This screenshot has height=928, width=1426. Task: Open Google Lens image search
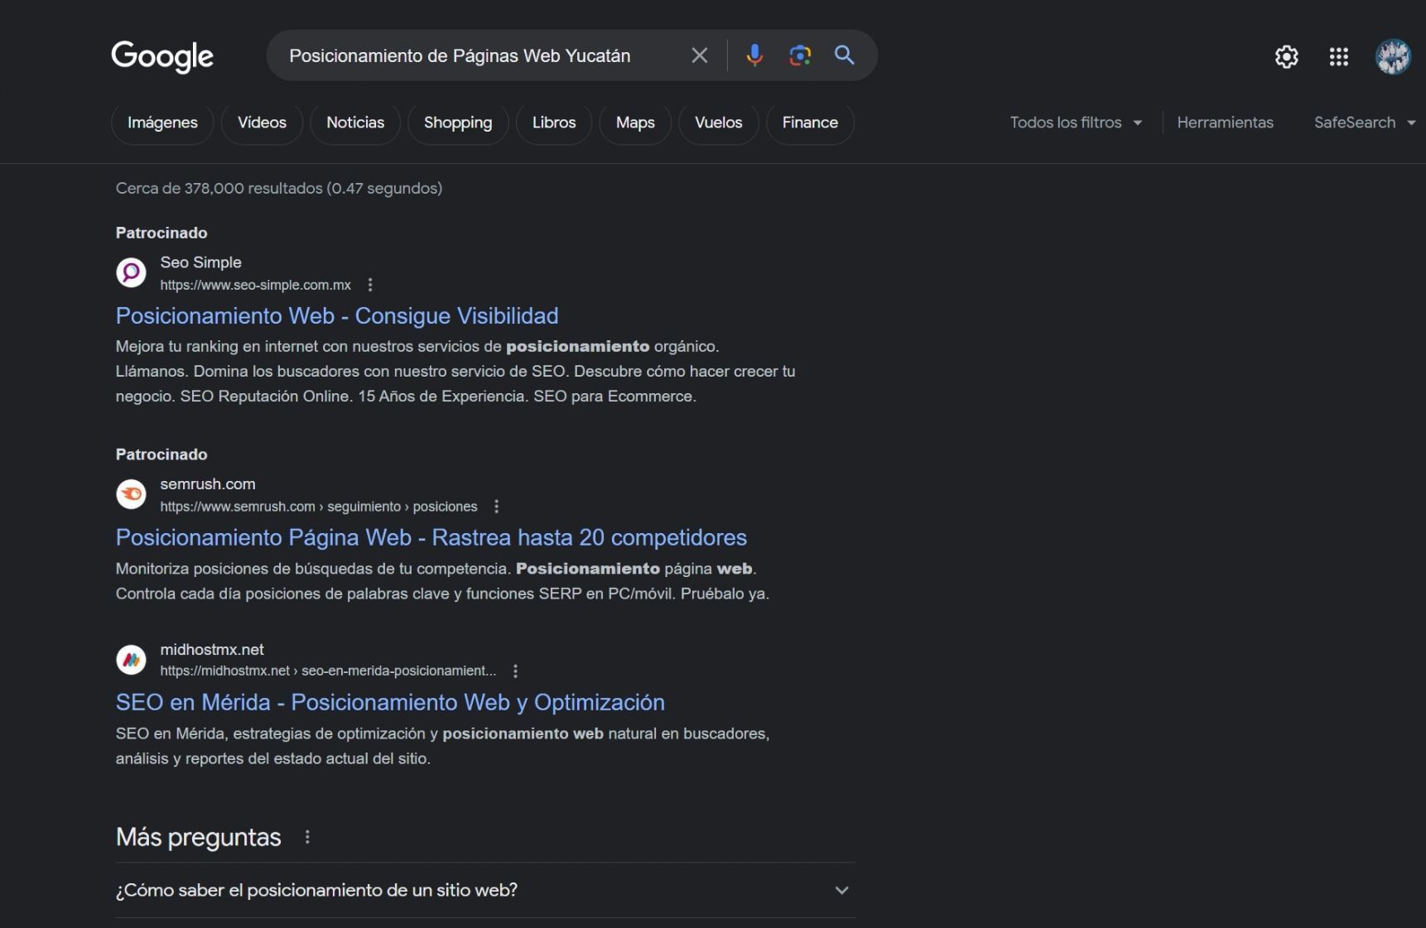(800, 55)
